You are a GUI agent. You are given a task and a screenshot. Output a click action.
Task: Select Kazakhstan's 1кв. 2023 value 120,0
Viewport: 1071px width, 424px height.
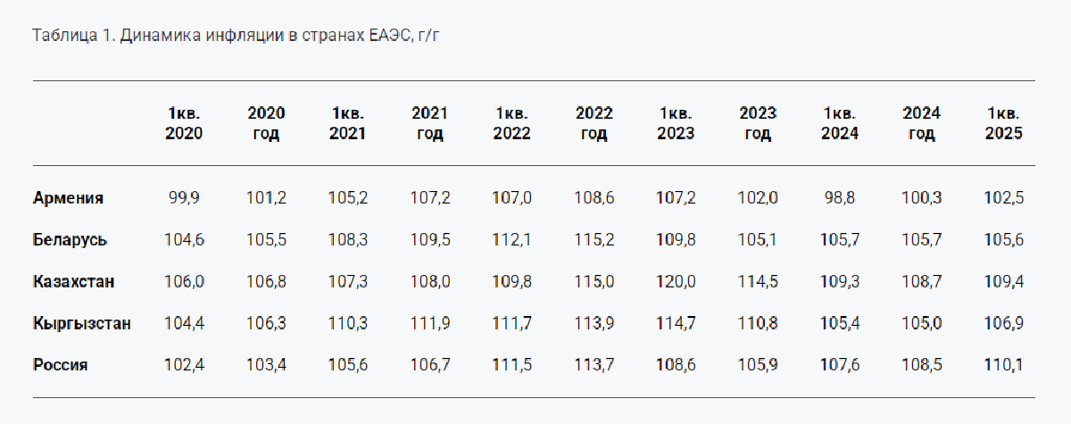click(676, 281)
